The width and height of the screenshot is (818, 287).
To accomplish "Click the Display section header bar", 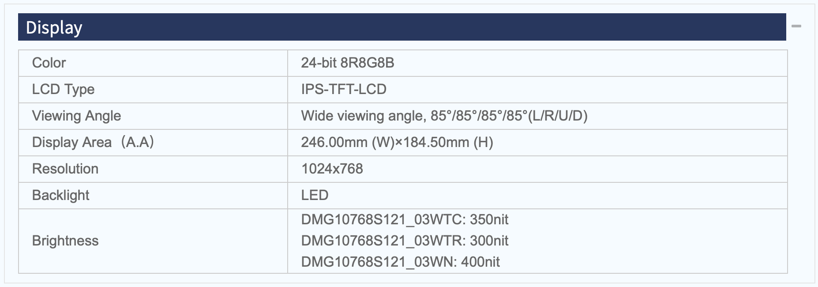I will [x=402, y=27].
